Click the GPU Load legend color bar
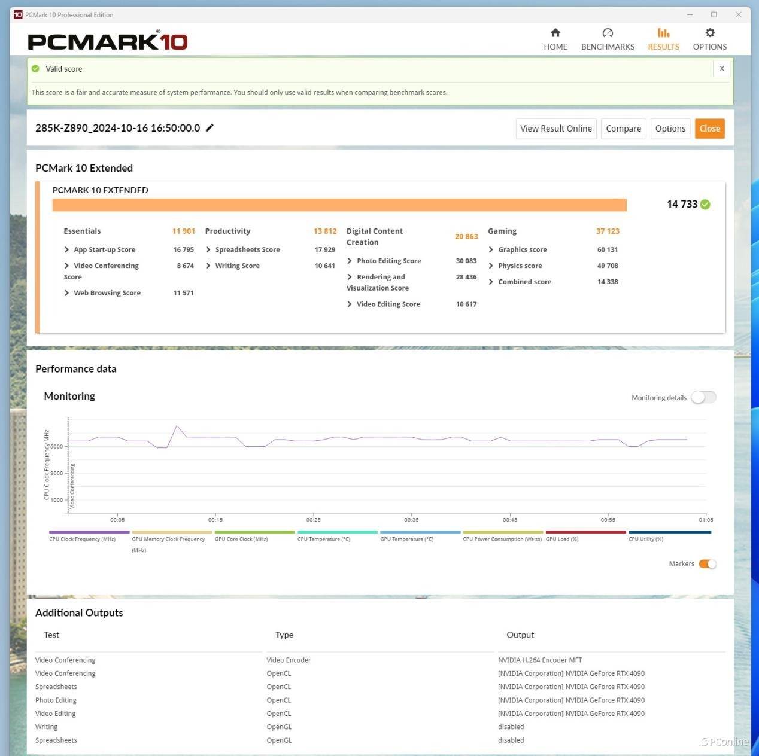The width and height of the screenshot is (759, 756). tap(585, 532)
